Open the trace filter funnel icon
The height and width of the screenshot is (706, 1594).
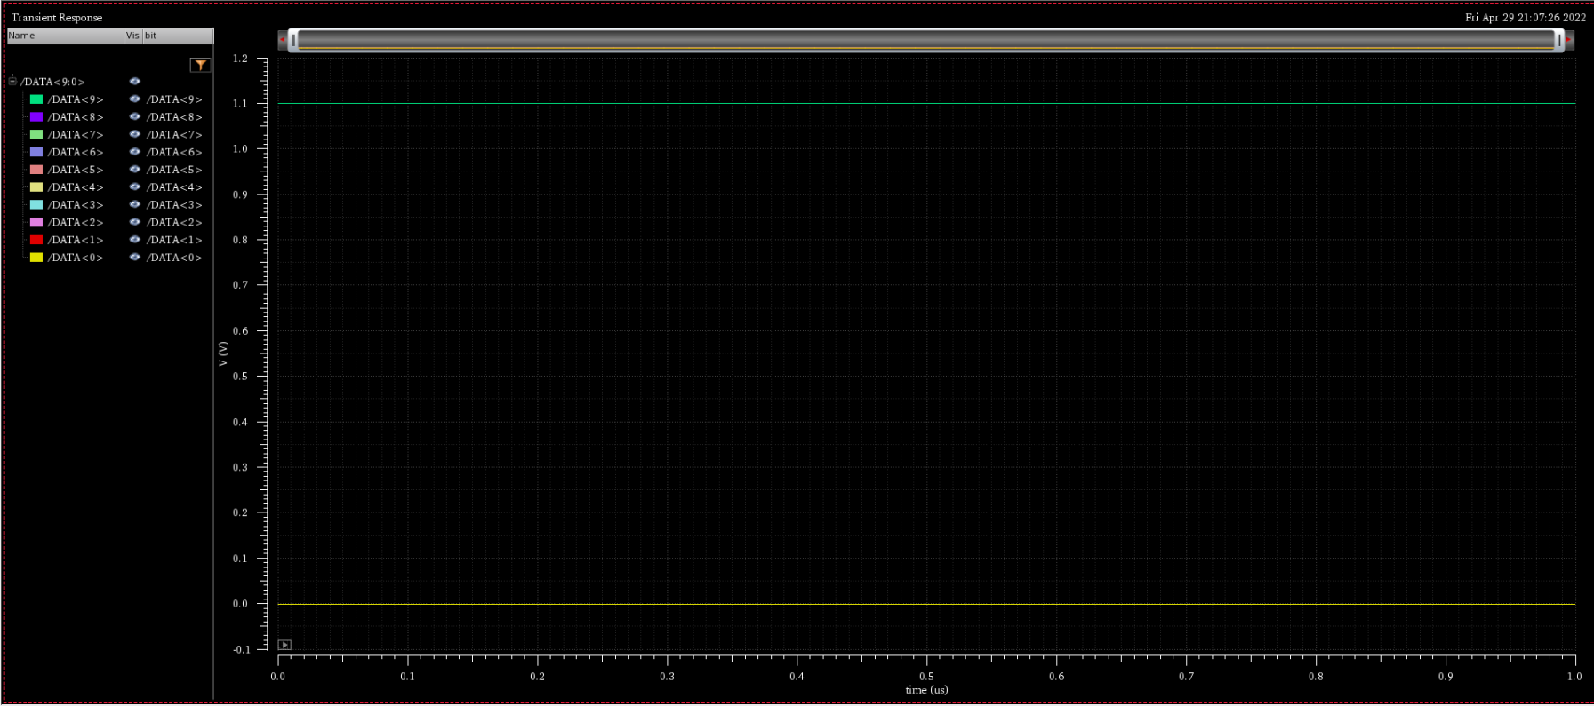(201, 65)
